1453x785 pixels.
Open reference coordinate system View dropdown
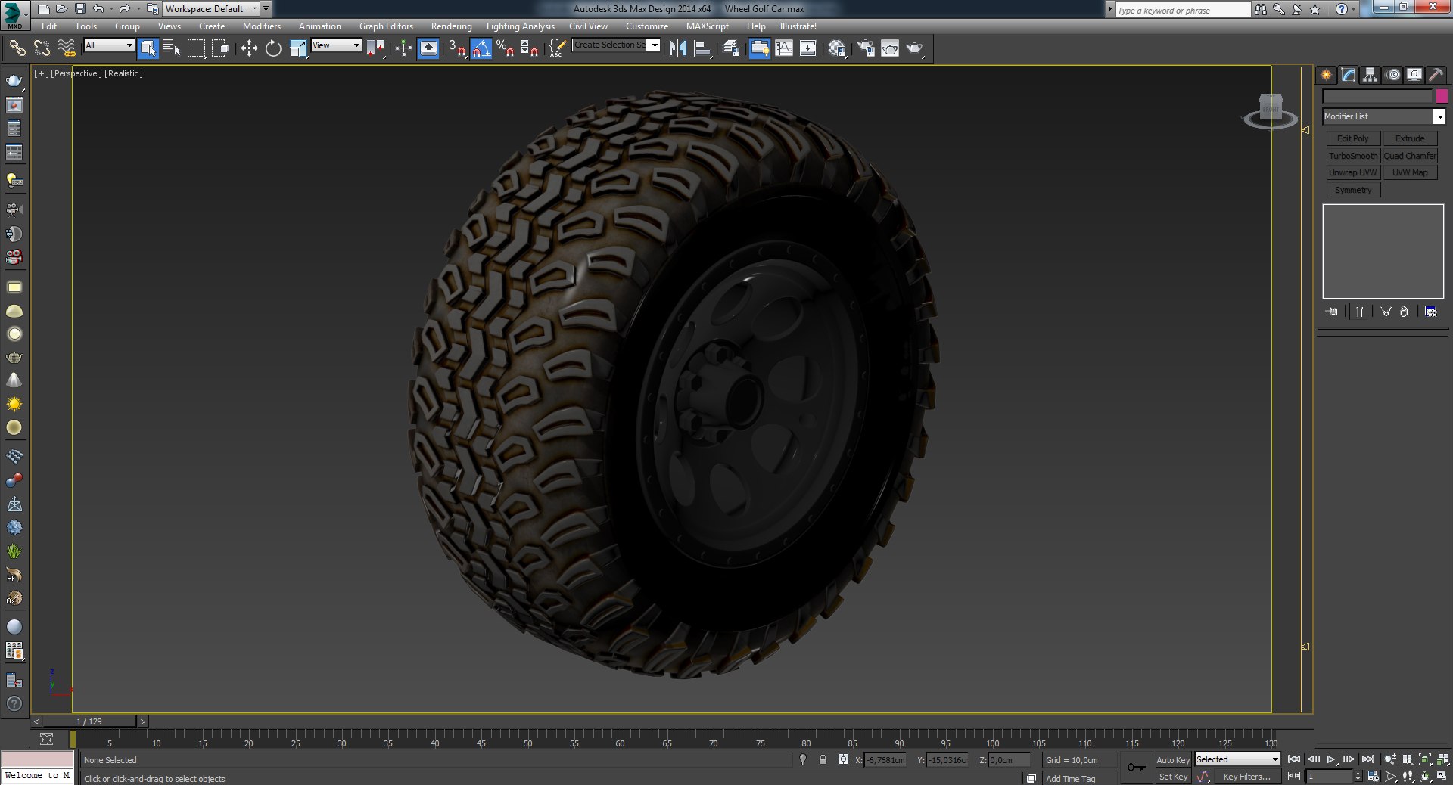tap(337, 45)
